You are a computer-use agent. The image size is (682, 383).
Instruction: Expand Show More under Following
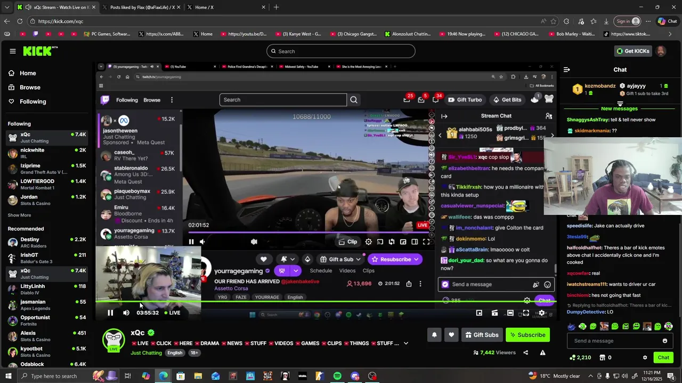click(x=19, y=215)
